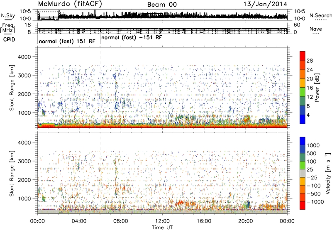Click the '4000' range tick on power panel
Viewport: 332px width, 230px height.
[x=24, y=57]
